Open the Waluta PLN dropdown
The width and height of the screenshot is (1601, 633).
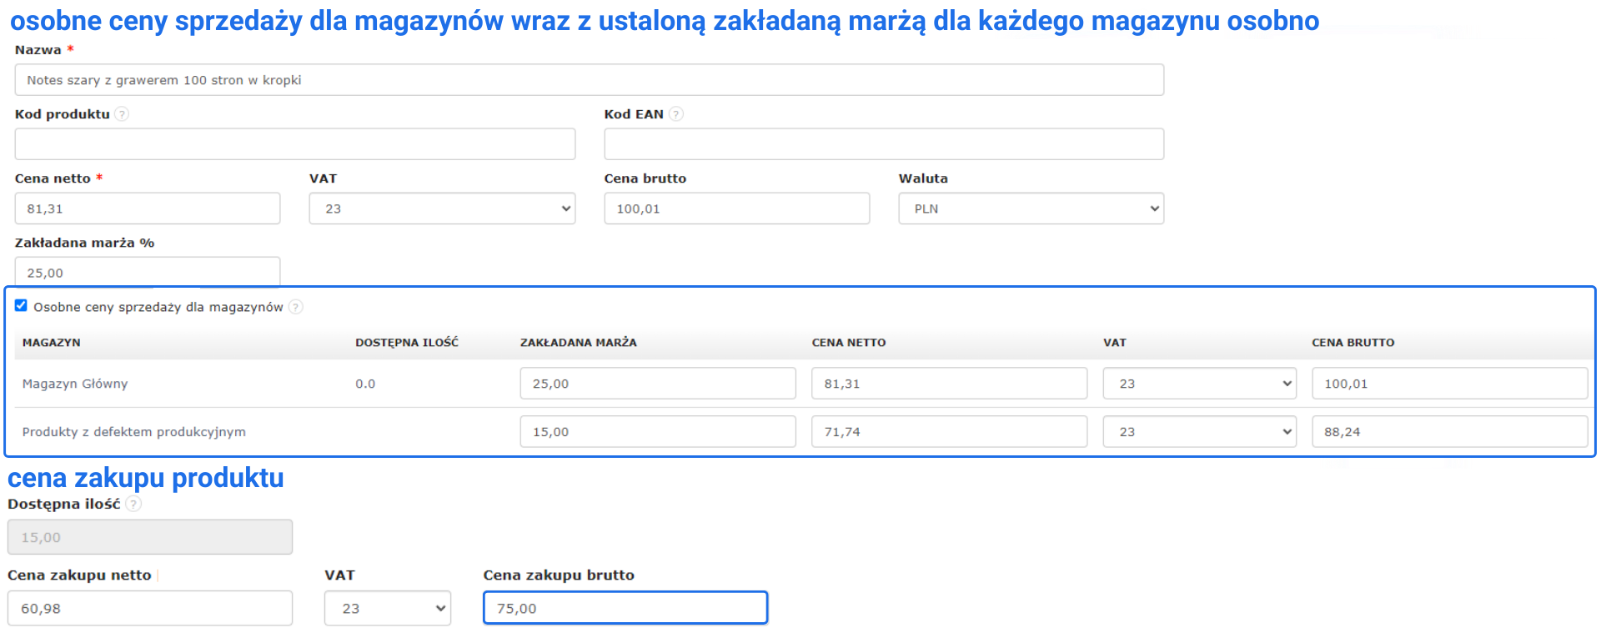click(x=1031, y=208)
